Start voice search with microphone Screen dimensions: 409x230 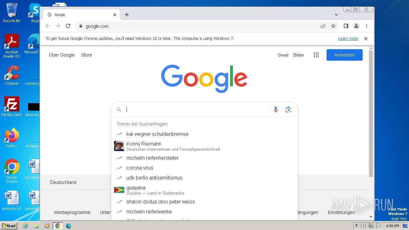[276, 110]
